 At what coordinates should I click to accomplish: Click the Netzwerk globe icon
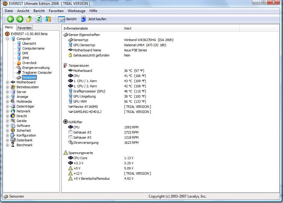(13, 111)
